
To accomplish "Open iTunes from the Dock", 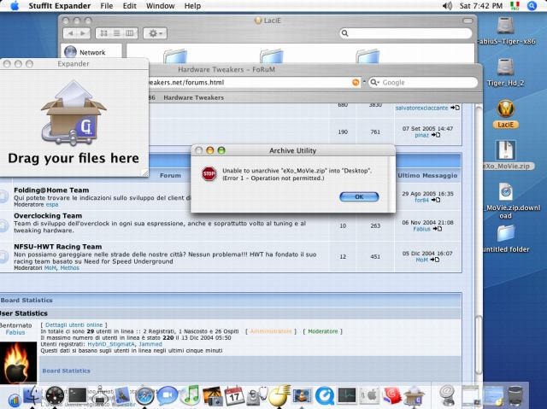I will [x=191, y=395].
